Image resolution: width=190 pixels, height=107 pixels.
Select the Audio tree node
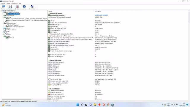(x=8, y=32)
